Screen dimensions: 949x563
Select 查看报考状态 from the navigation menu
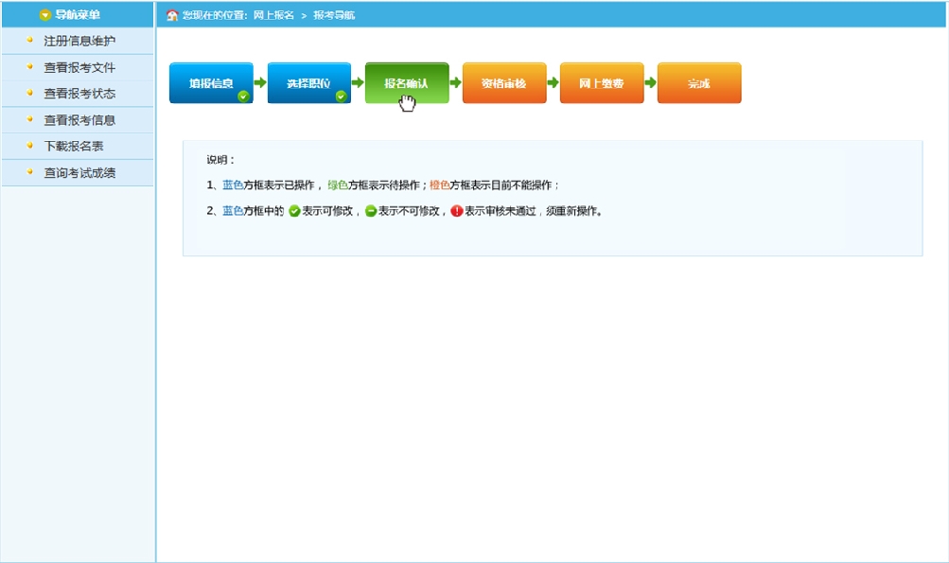[x=79, y=94]
